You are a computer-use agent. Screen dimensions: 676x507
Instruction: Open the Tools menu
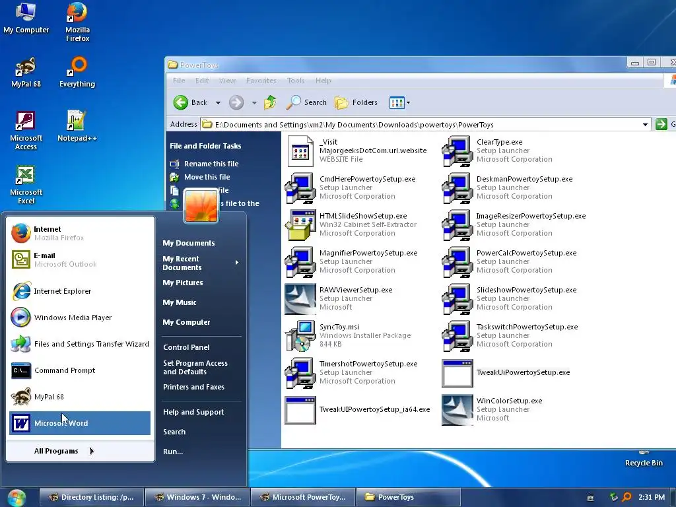(296, 81)
